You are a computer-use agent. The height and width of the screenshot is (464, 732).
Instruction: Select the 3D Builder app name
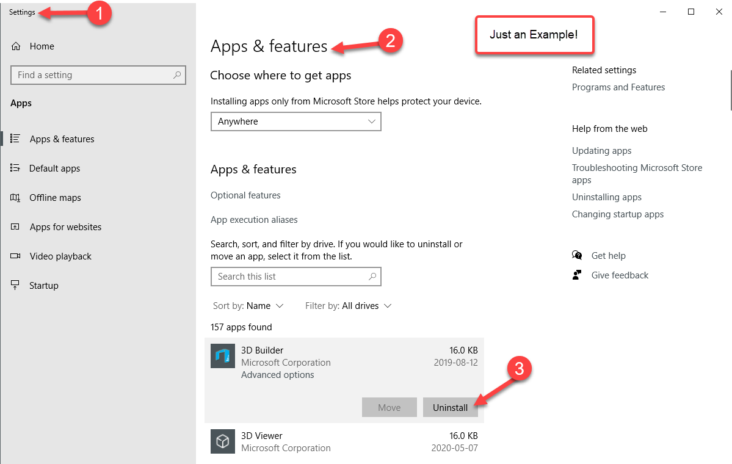click(262, 350)
